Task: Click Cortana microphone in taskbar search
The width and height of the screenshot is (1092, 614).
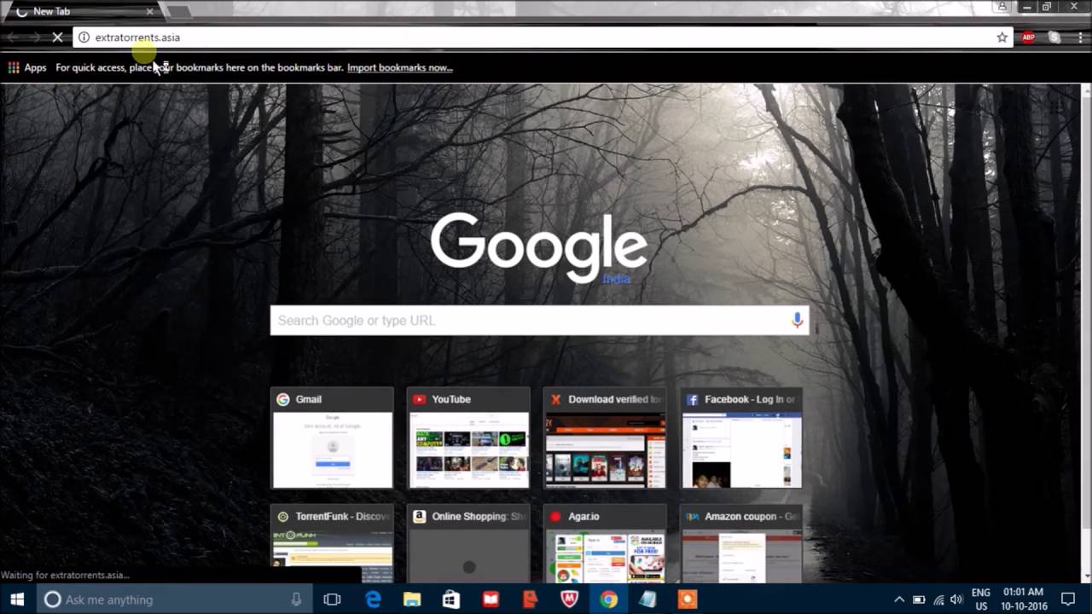Action: 296,600
